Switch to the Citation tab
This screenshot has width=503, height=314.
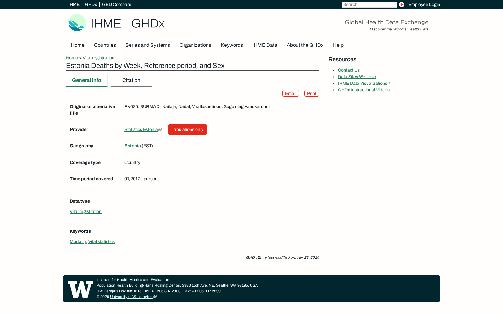pos(131,80)
